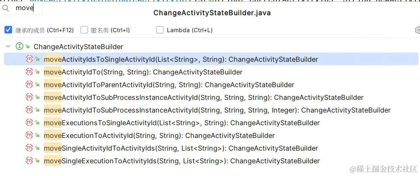
Task: Click method icon beside moveActivityIdsToSingleActivityId
Action: (29, 59)
